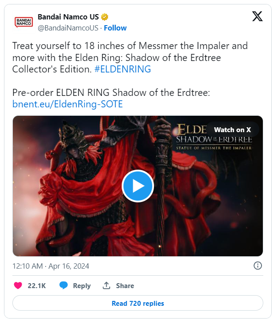Open the tweet info icon
The image size is (277, 323).
pos(258,266)
